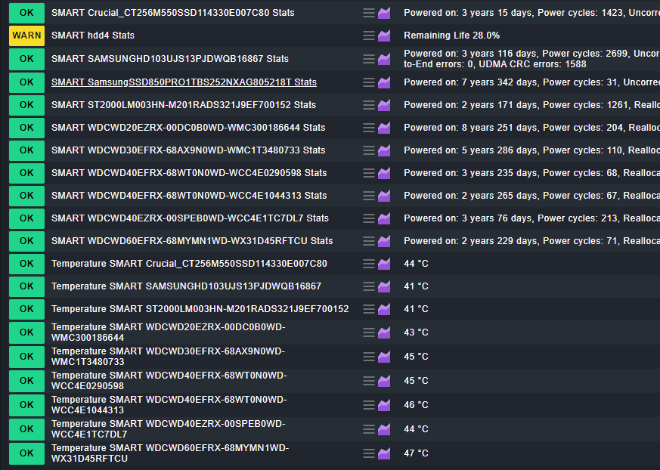Open action menu for Temperature SMART Crucial_CT256M550SSD114330E007C80

(369, 264)
